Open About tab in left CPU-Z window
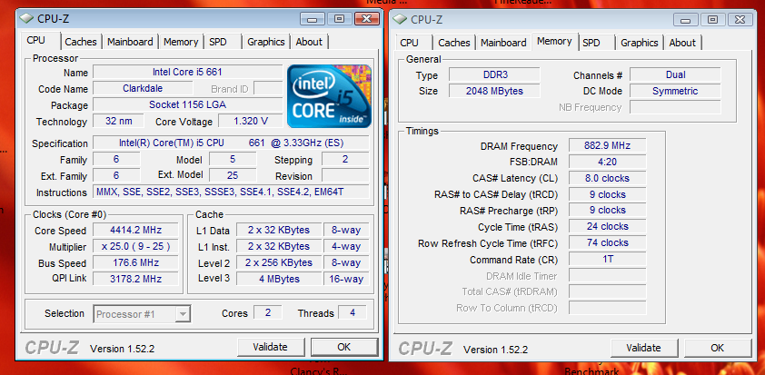Screen dimensions: 765x375 [x=309, y=42]
